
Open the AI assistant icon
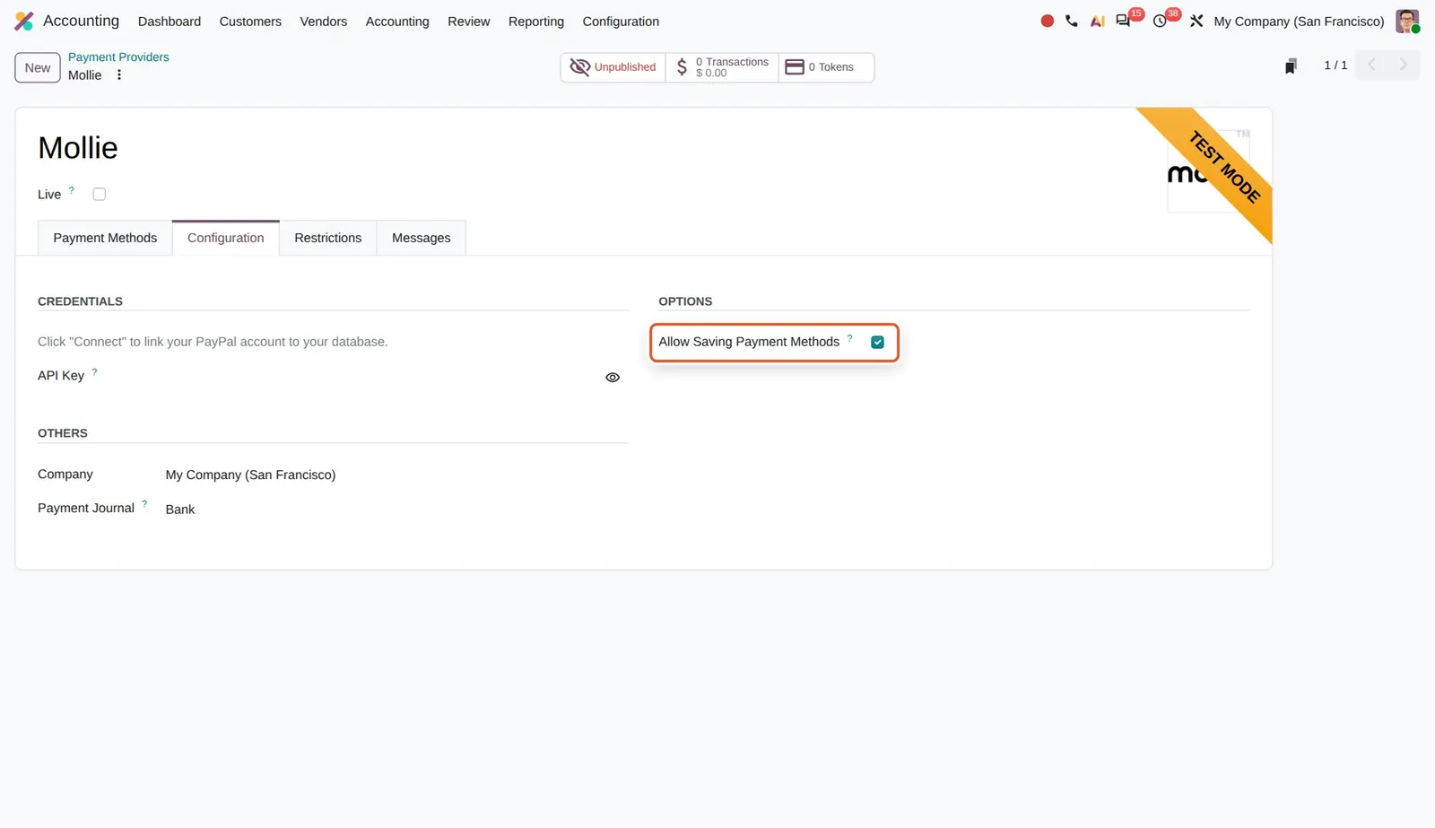1097,21
